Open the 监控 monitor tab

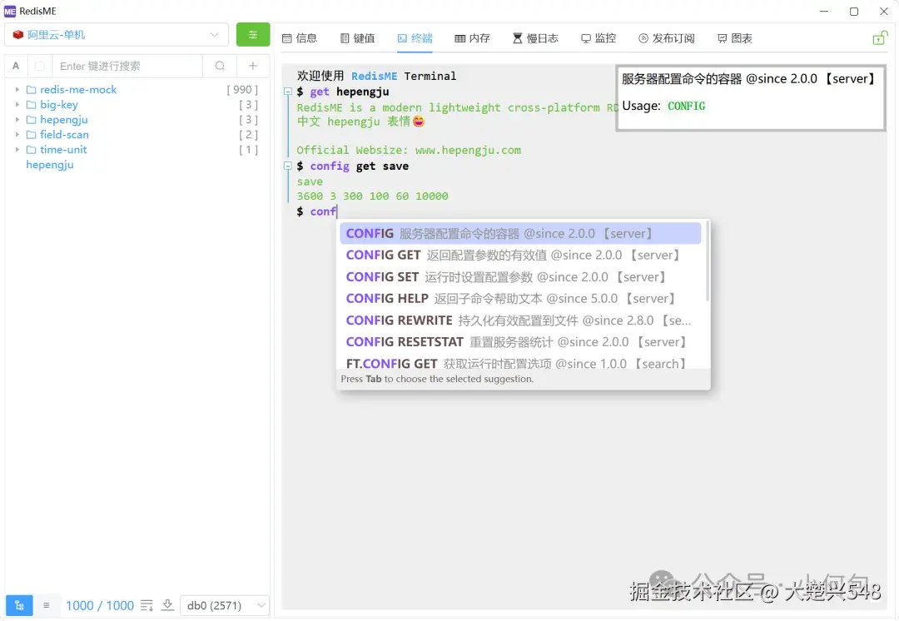(599, 38)
